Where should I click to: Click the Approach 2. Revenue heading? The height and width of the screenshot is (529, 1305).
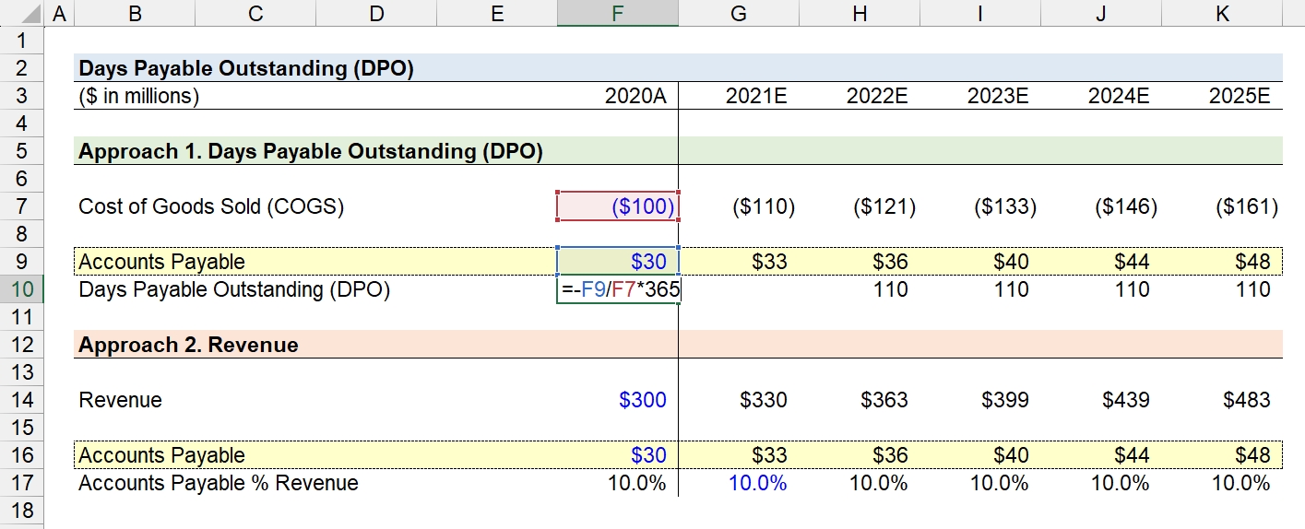tap(189, 345)
